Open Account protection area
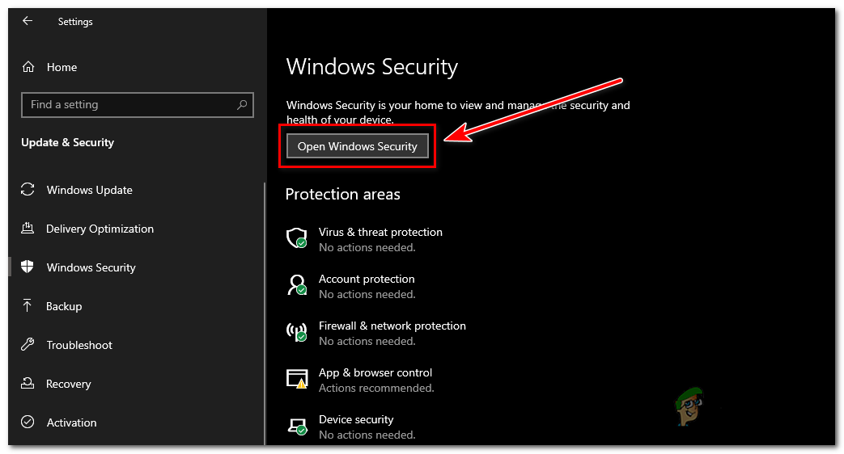 [367, 279]
